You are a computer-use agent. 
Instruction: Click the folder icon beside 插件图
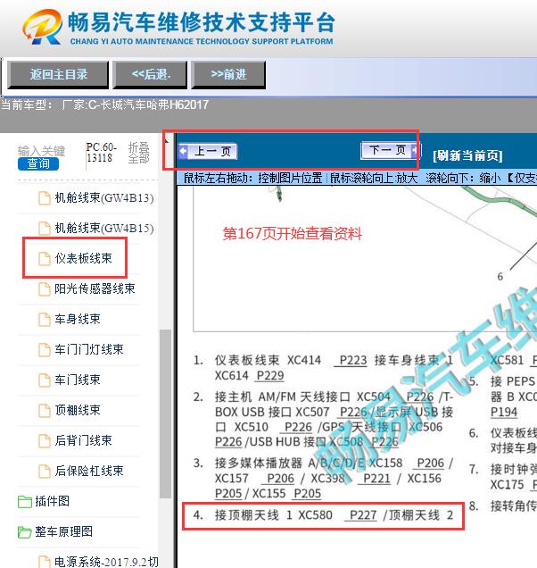pos(25,502)
